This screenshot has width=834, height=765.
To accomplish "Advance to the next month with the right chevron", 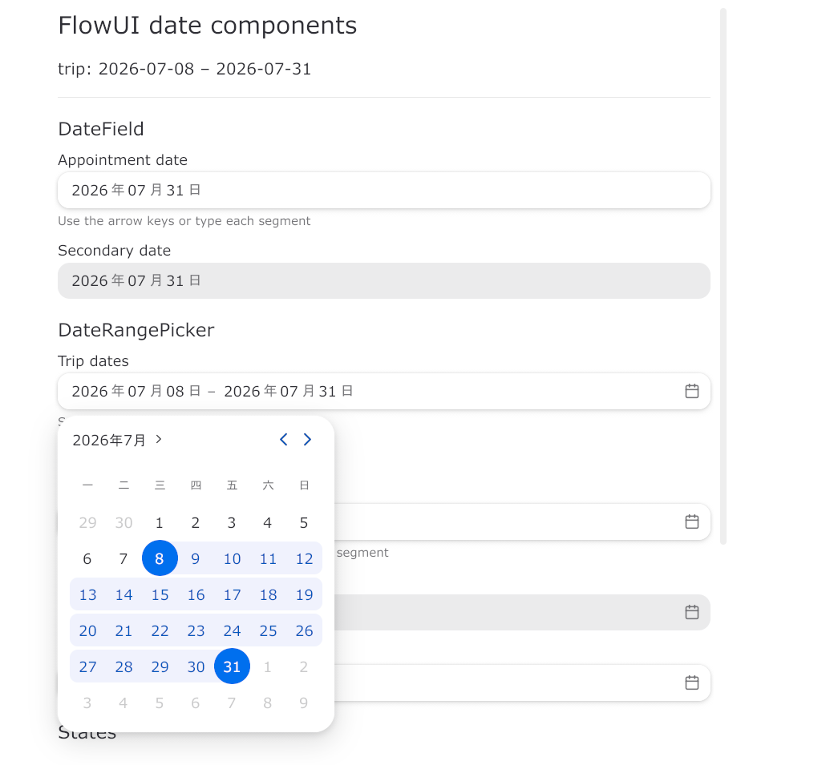I will (307, 439).
